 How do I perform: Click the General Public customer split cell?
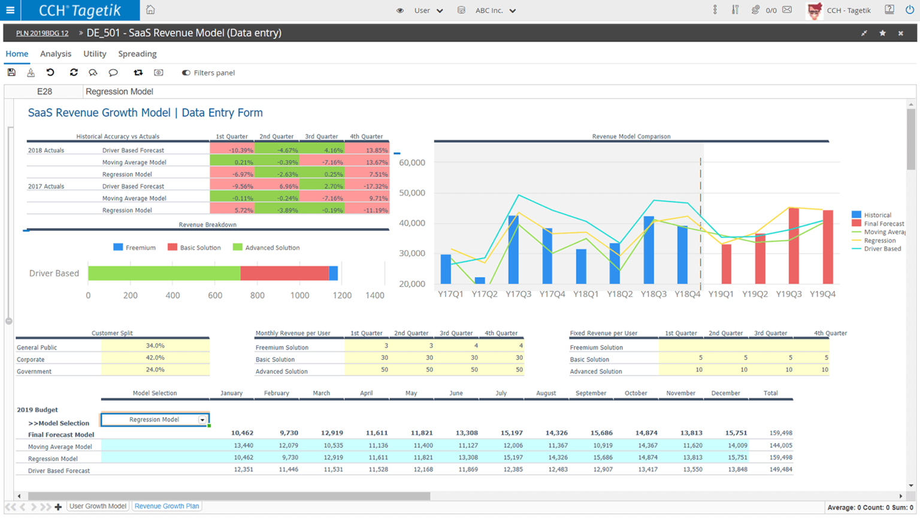[x=155, y=346]
